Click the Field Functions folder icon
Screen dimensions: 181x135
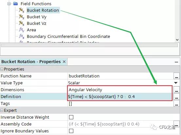[15, 4]
